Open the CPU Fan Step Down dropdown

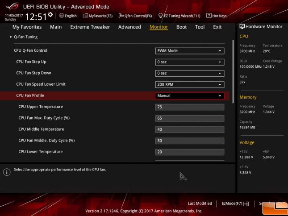tap(190, 73)
